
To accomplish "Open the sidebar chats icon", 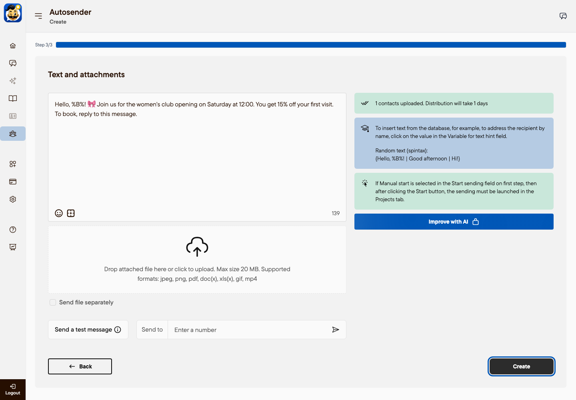I will tap(13, 63).
